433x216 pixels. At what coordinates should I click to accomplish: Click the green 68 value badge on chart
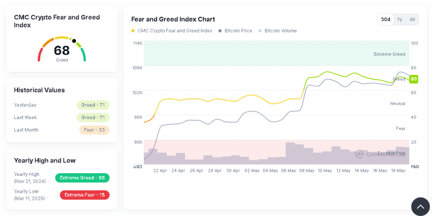(414, 79)
